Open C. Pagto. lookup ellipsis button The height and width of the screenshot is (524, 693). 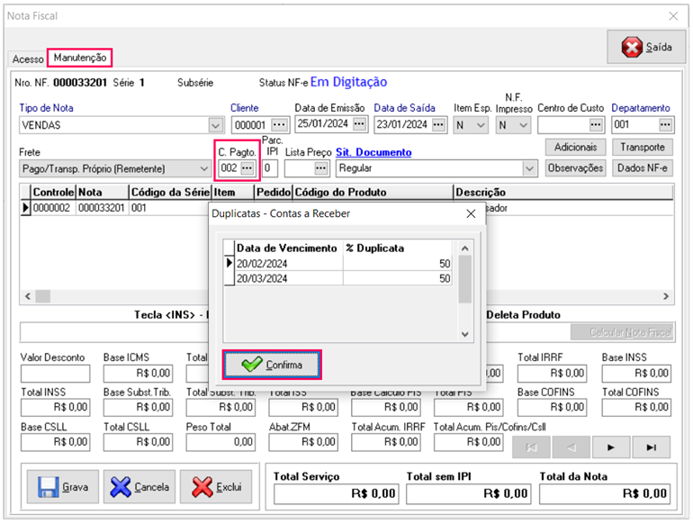(x=247, y=168)
